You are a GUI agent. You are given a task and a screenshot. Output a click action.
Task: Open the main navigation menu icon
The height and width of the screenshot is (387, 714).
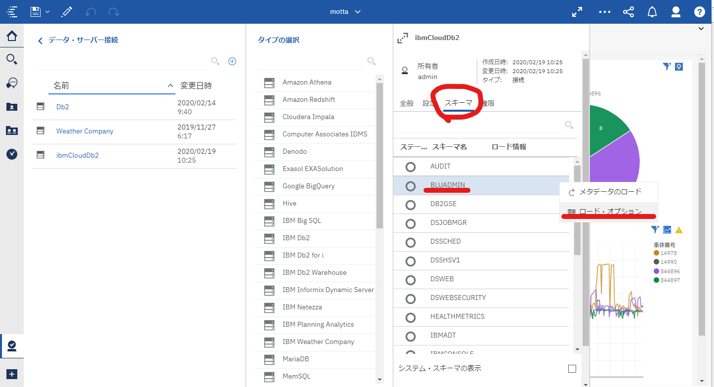(x=12, y=12)
